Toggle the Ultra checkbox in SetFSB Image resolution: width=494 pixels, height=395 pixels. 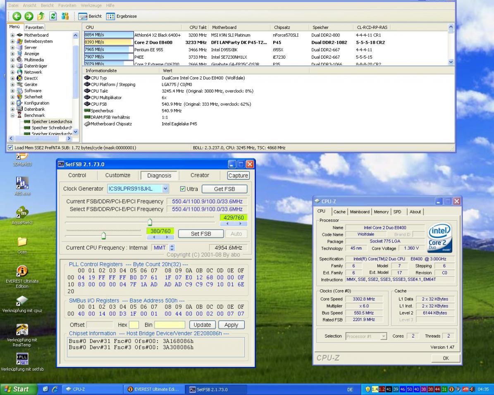[182, 189]
